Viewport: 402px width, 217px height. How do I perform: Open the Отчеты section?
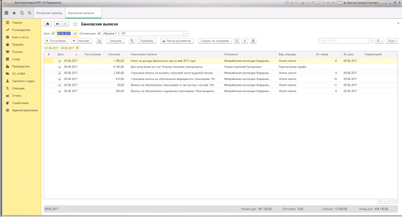(x=16, y=96)
